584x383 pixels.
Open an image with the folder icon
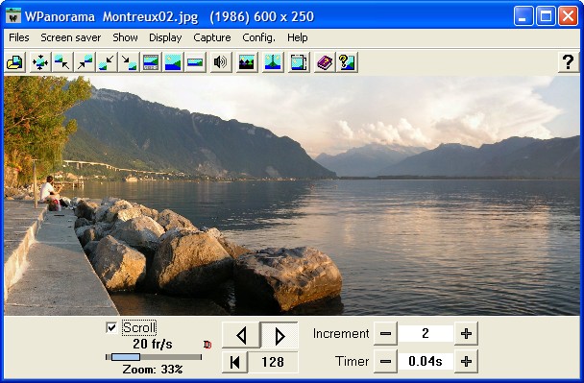click(15, 62)
